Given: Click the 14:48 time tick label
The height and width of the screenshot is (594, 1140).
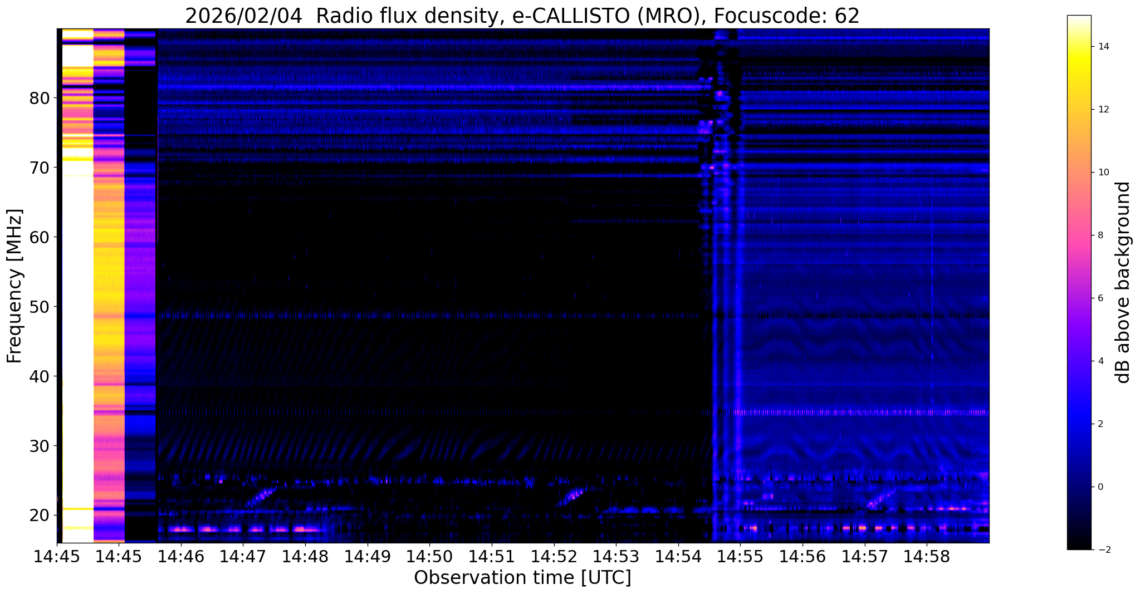Looking at the screenshot, I should tap(305, 556).
